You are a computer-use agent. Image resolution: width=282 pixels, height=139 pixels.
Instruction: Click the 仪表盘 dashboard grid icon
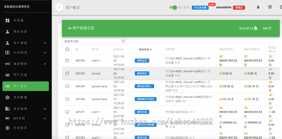tap(8, 20)
